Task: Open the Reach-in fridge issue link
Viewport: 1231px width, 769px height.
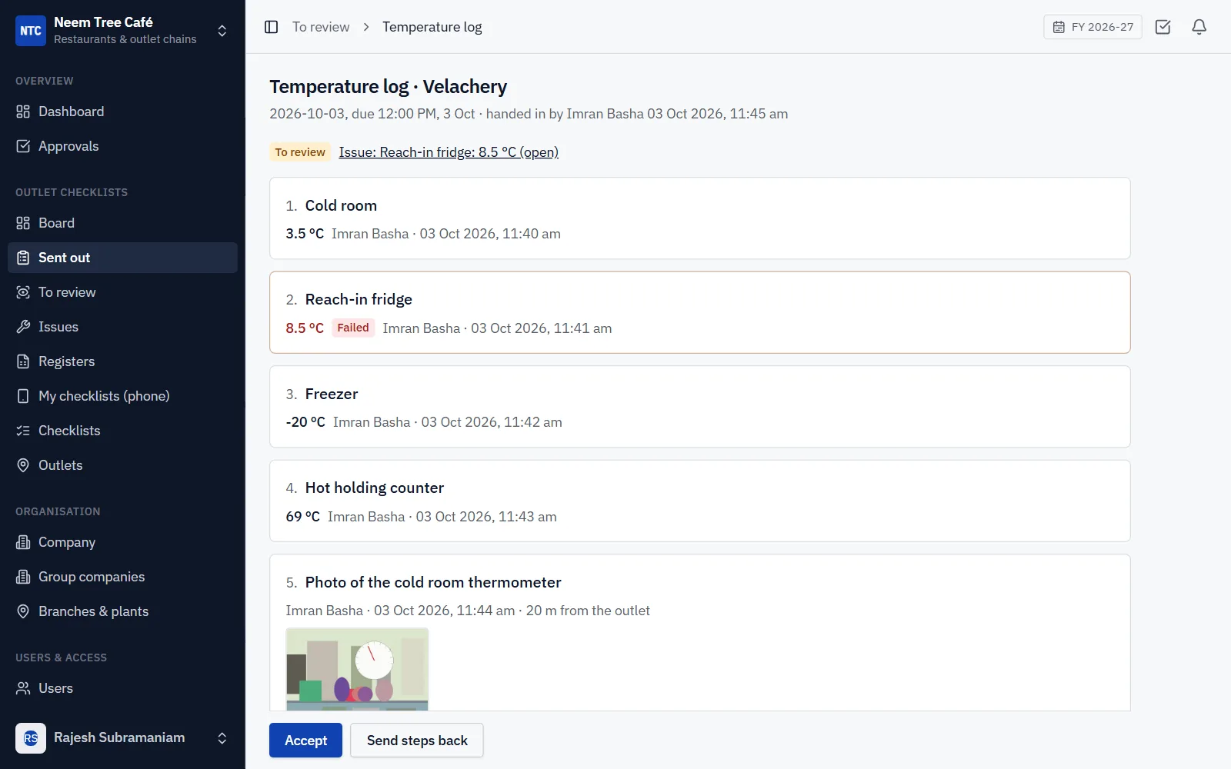Action: click(449, 152)
